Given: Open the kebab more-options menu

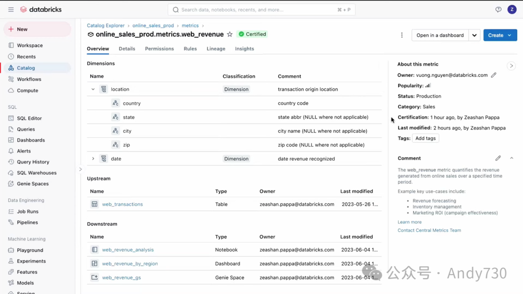Looking at the screenshot, I should 402,35.
